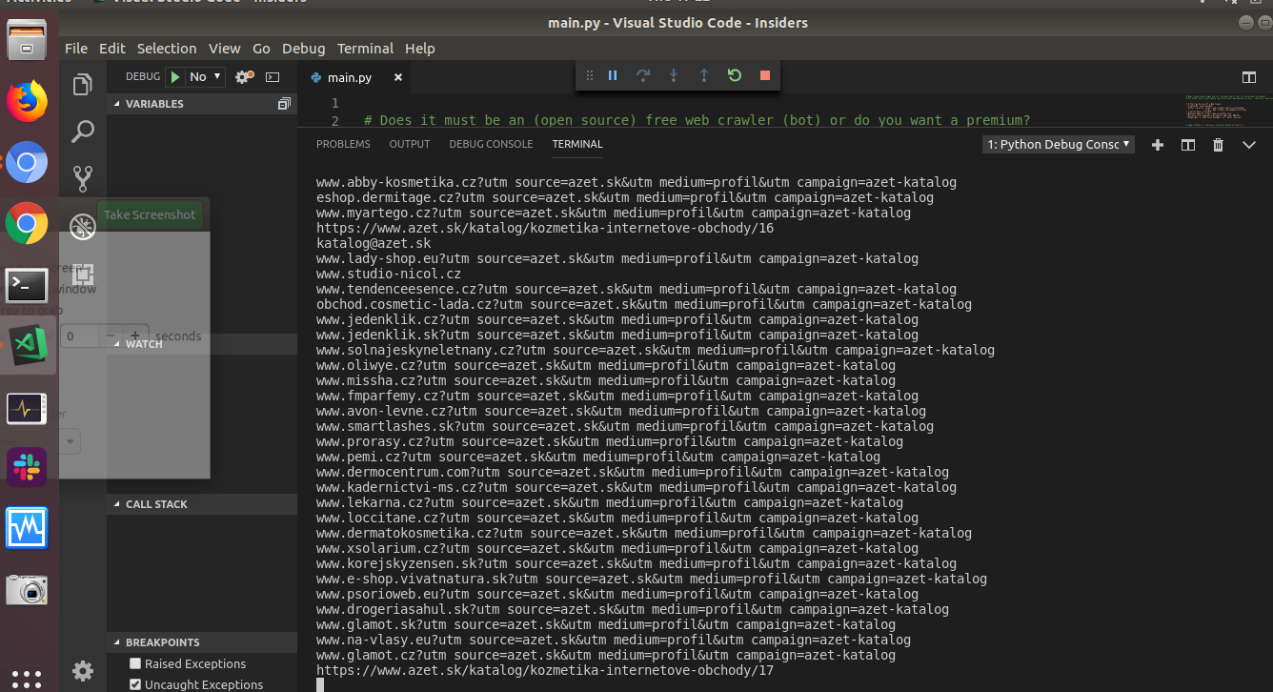The width and height of the screenshot is (1273, 692).
Task: Open the Problems panel tab
Action: tap(343, 144)
